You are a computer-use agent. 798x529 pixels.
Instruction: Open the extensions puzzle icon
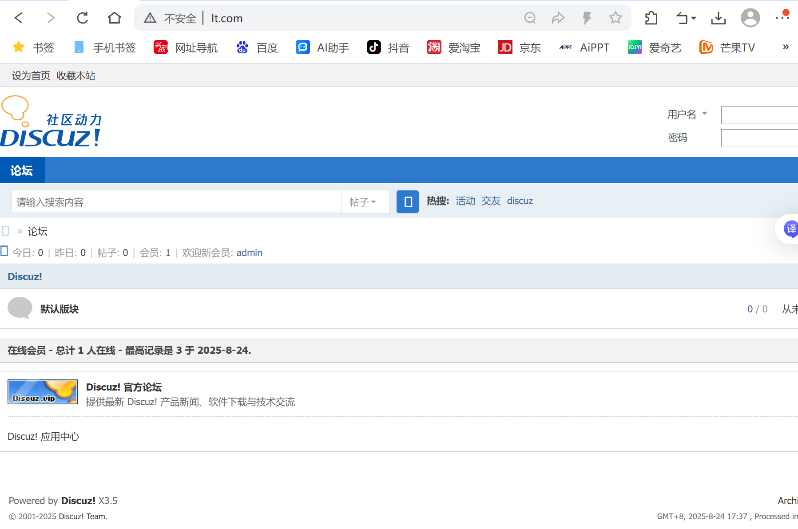pyautogui.click(x=651, y=18)
